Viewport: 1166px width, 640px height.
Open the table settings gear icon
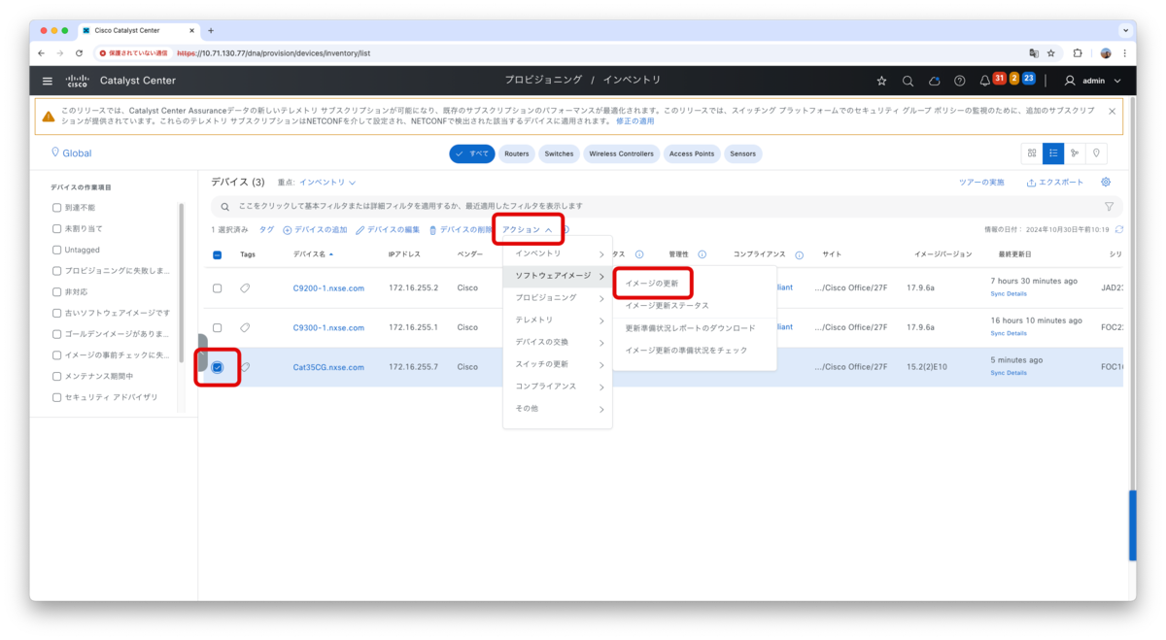1106,182
